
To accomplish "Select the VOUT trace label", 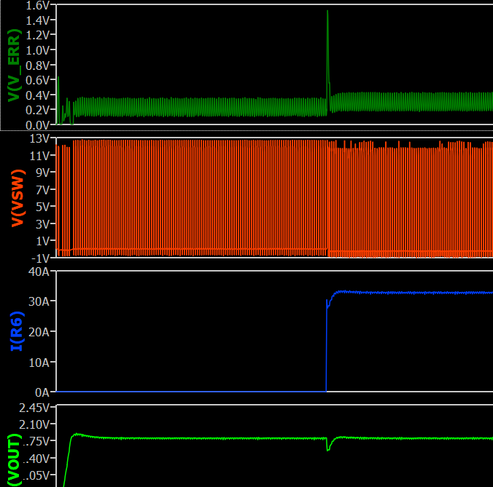I will (x=14, y=460).
